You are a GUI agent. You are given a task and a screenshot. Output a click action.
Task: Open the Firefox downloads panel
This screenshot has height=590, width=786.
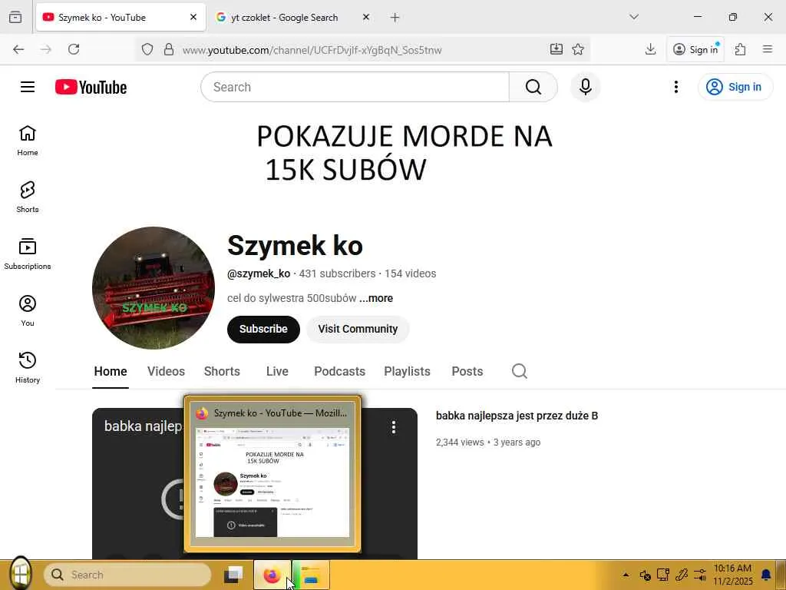650,49
